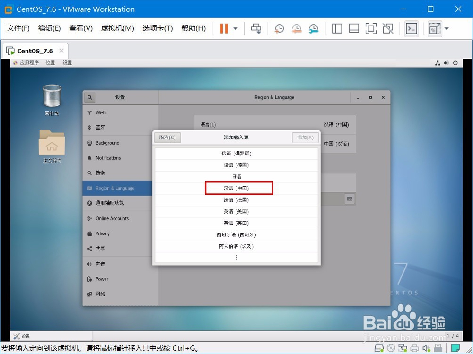Screen dimensions: 473x354
Task: Open the snapshot manager icon
Action: pyautogui.click(x=314, y=29)
